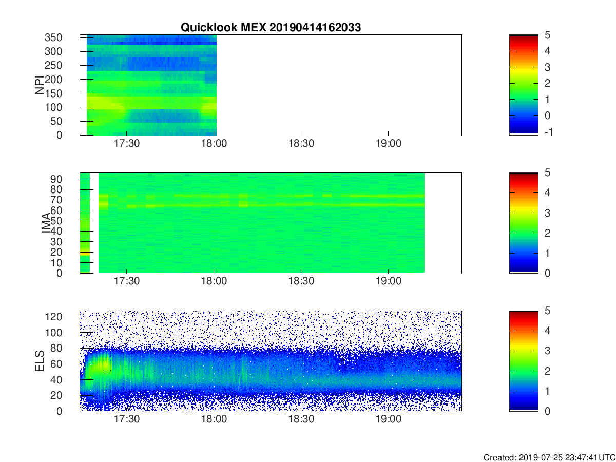Click the 19:00 label under ELS panel
This screenshot has height=462, width=616.
388,419
